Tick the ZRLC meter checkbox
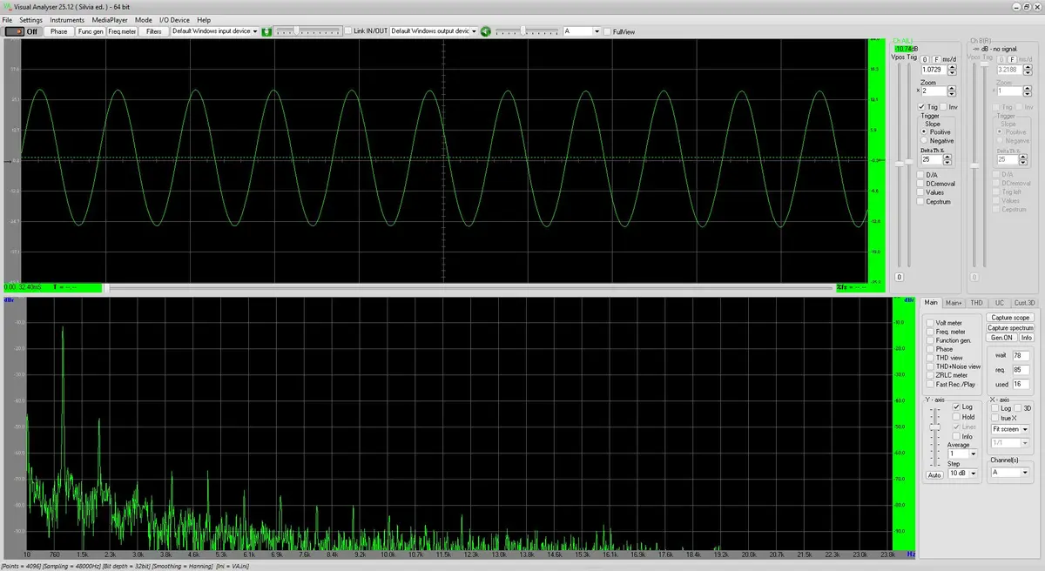Screen dimensions: 1045x571 coord(930,375)
